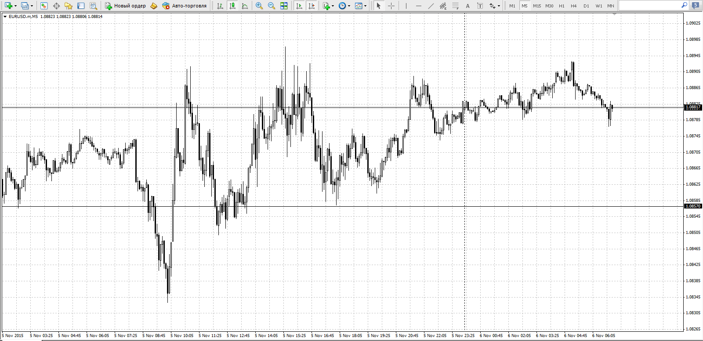Click the 6 Nov 06:05 time label
The height and width of the screenshot is (341, 703).
coord(604,336)
